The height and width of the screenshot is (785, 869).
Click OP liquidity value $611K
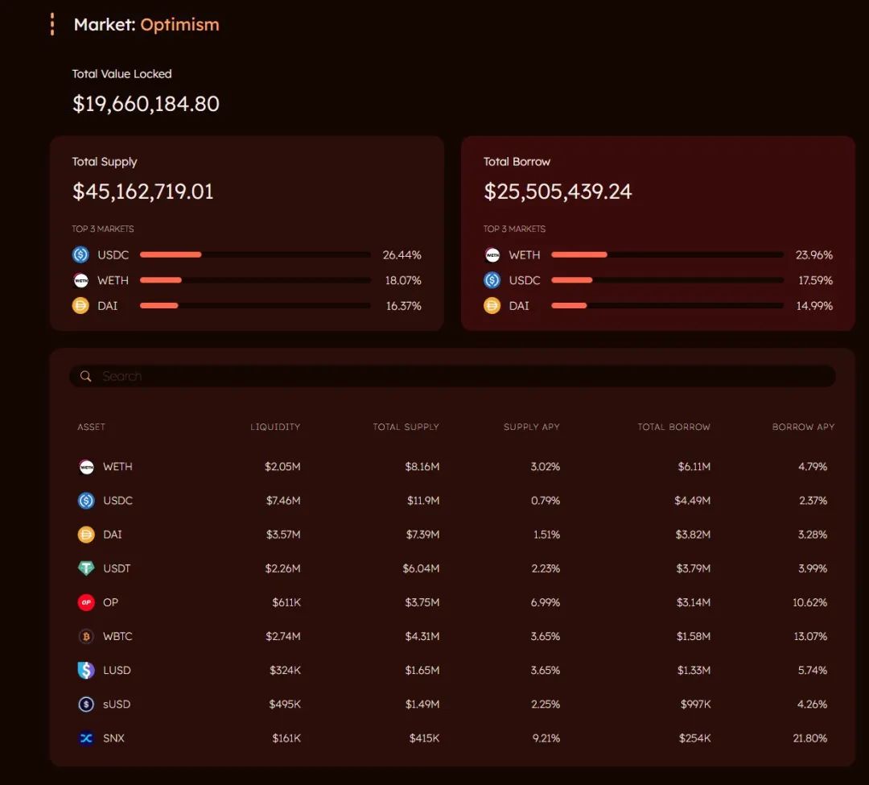pos(286,602)
